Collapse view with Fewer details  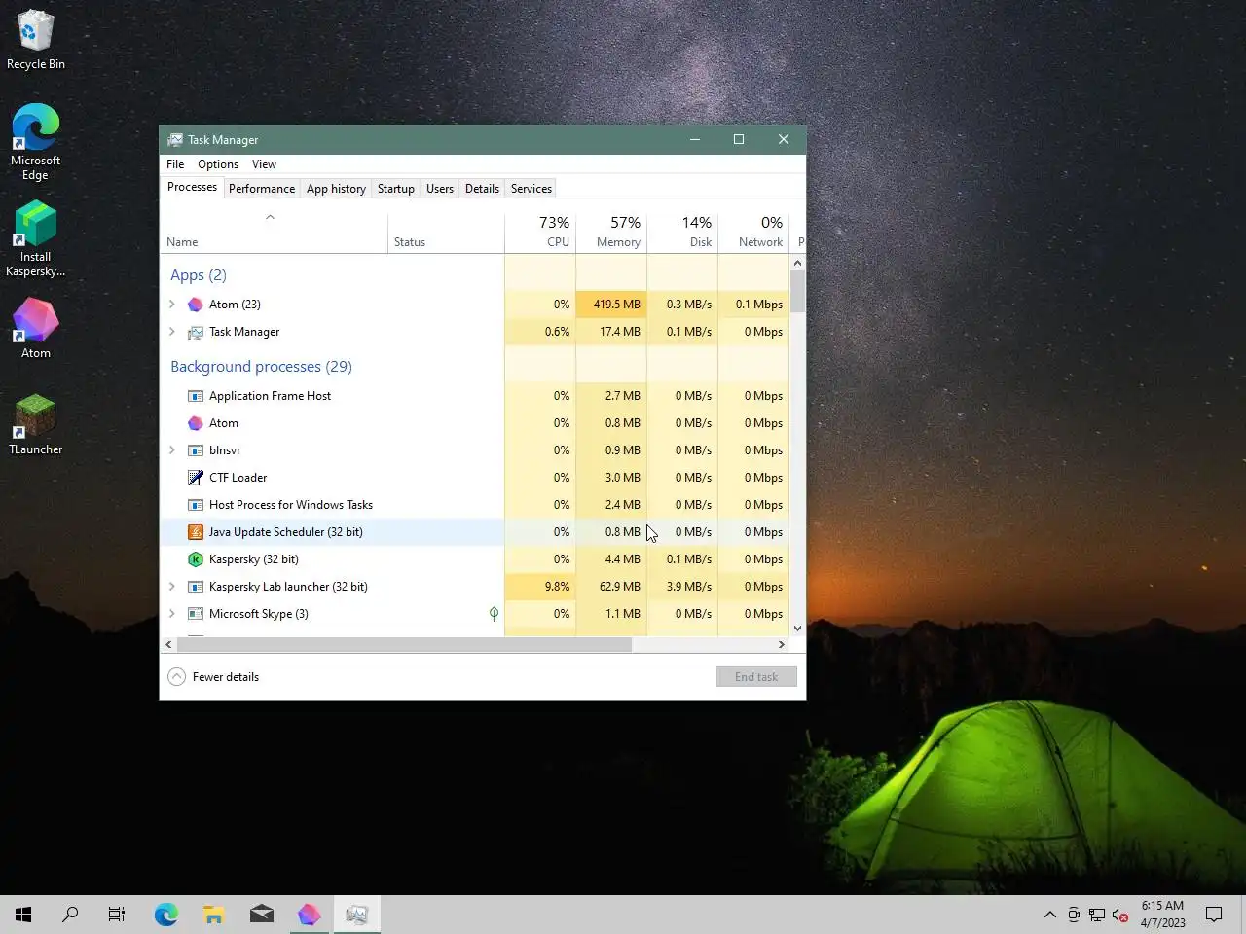213,677
